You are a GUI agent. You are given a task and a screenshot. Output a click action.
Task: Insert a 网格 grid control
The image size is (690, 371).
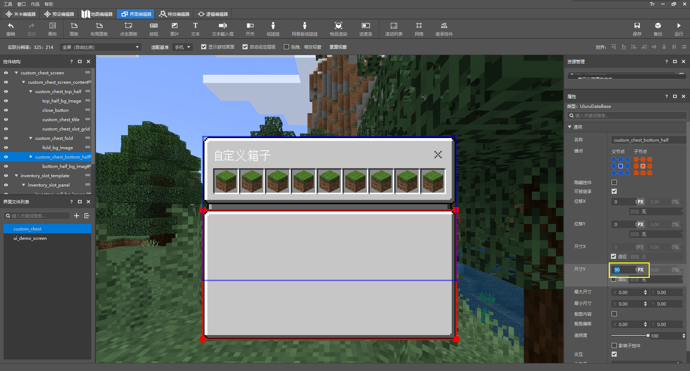pyautogui.click(x=419, y=29)
